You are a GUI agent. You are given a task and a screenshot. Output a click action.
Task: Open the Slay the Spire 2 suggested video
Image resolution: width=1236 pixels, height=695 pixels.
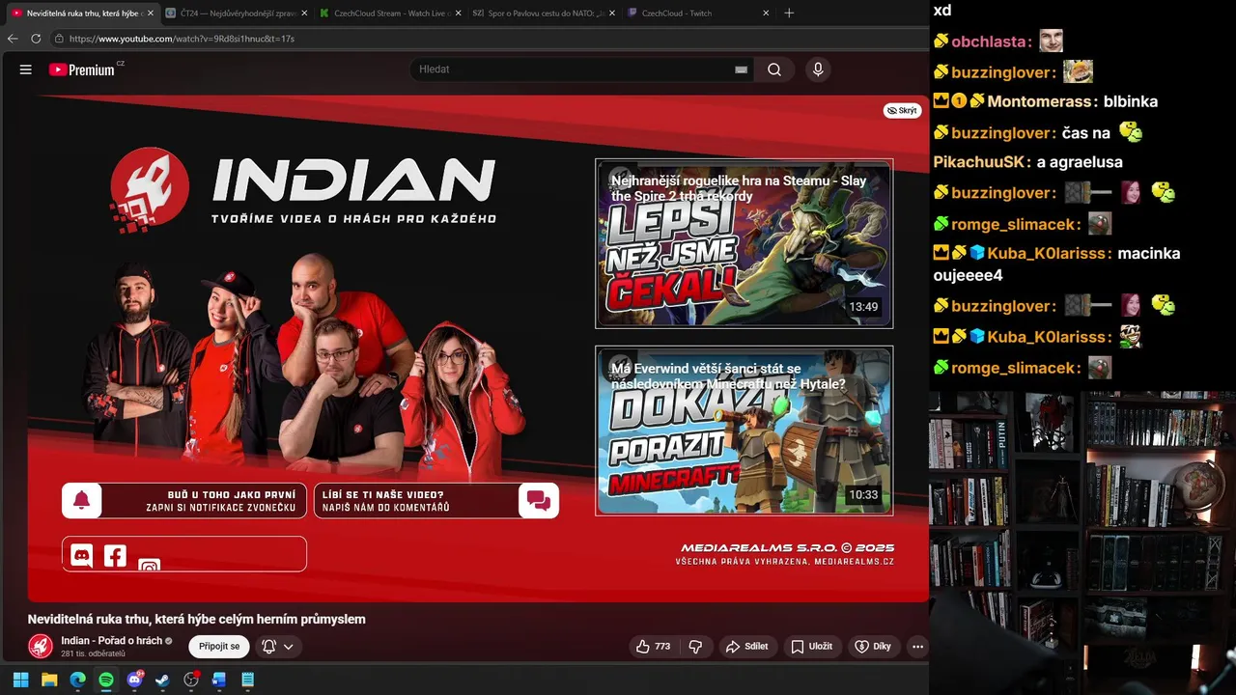(744, 243)
